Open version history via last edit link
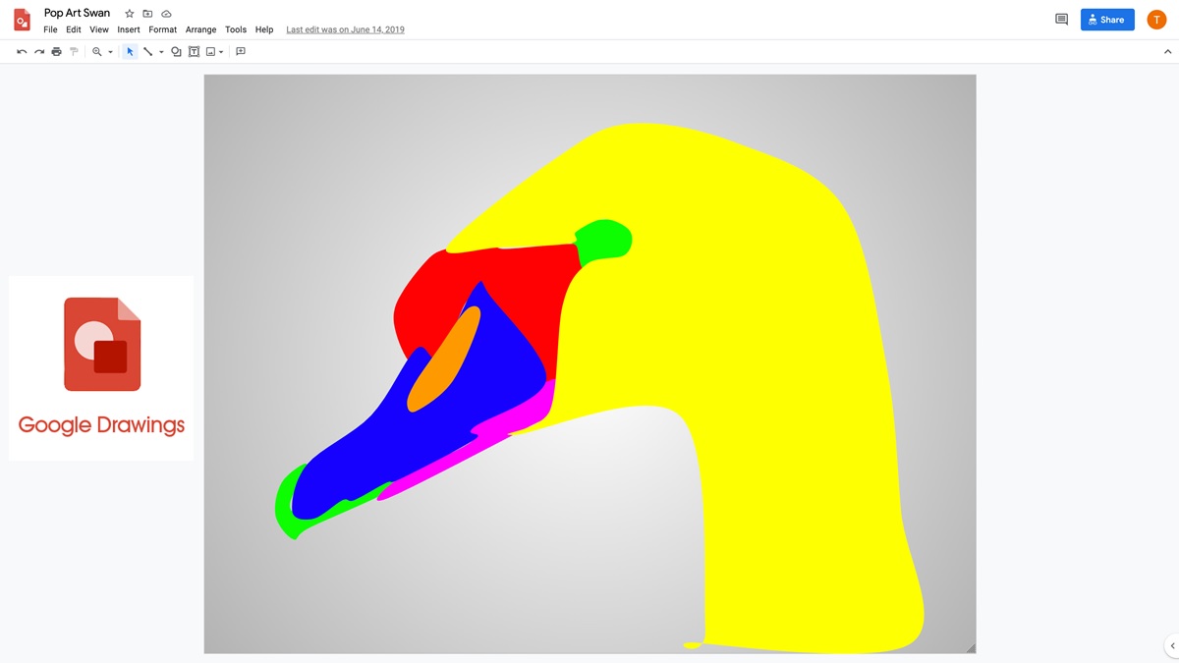The image size is (1179, 663). tap(344, 29)
